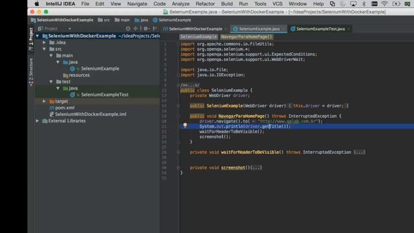Viewport: 414px width, 233px height.
Task: Select the SeleniumExample.java editor tab
Action: click(259, 28)
